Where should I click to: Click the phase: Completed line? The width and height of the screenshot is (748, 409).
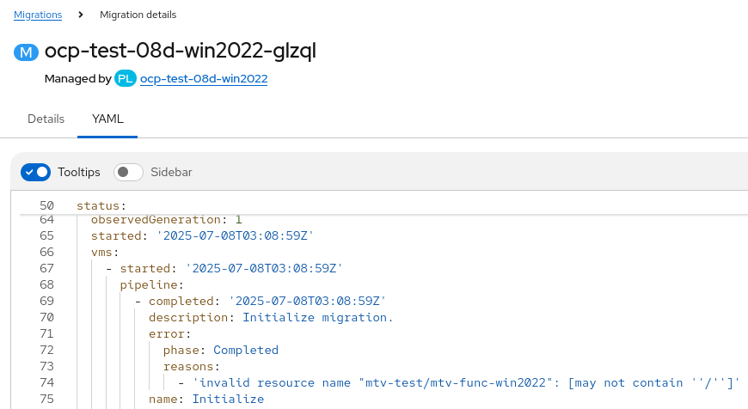coord(214,350)
